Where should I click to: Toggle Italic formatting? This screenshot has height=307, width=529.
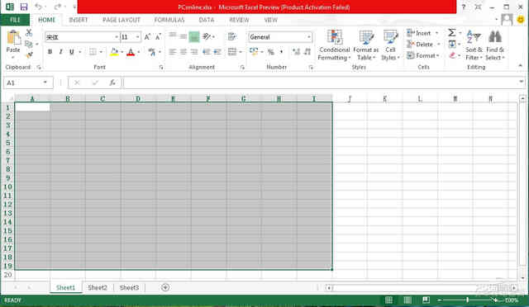(x=60, y=52)
